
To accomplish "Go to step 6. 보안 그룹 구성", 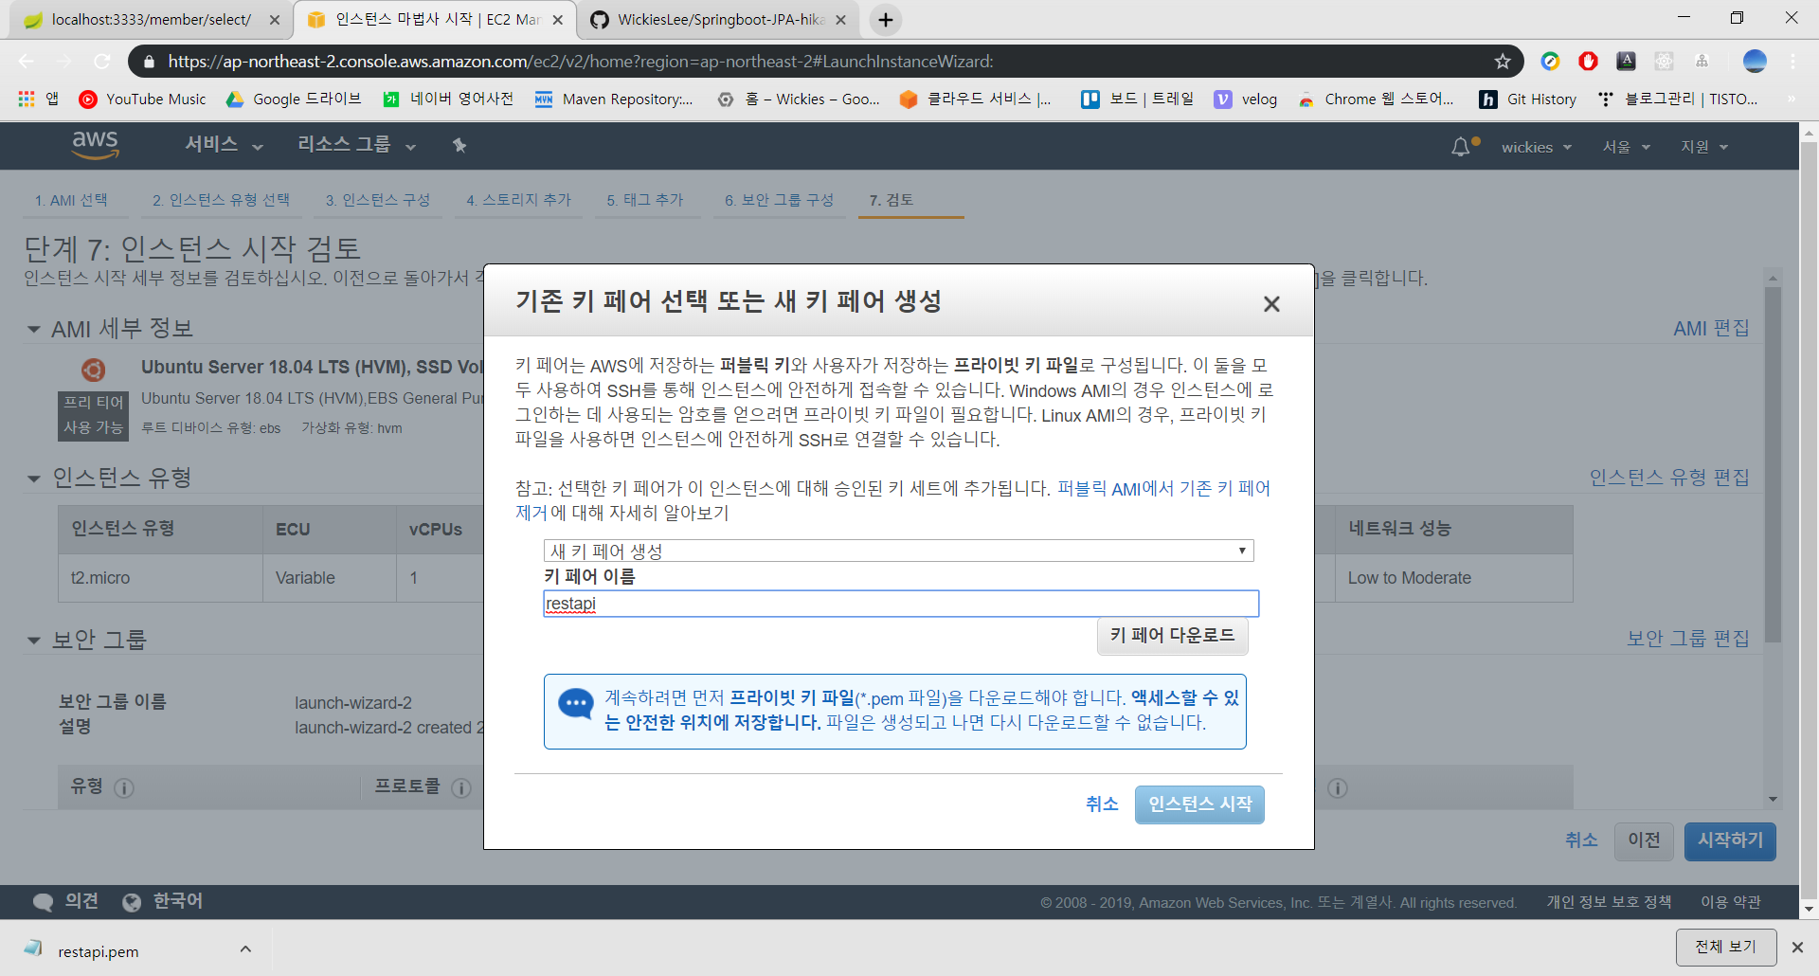I will [x=779, y=200].
